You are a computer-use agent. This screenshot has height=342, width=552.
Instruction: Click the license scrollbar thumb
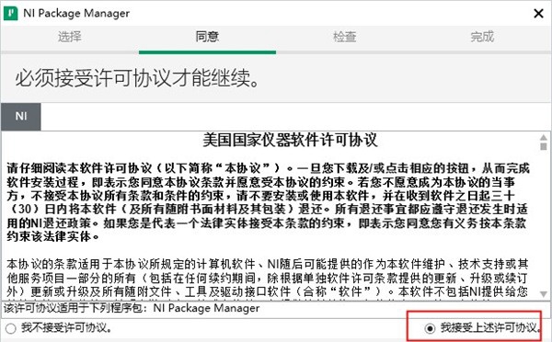click(544, 146)
